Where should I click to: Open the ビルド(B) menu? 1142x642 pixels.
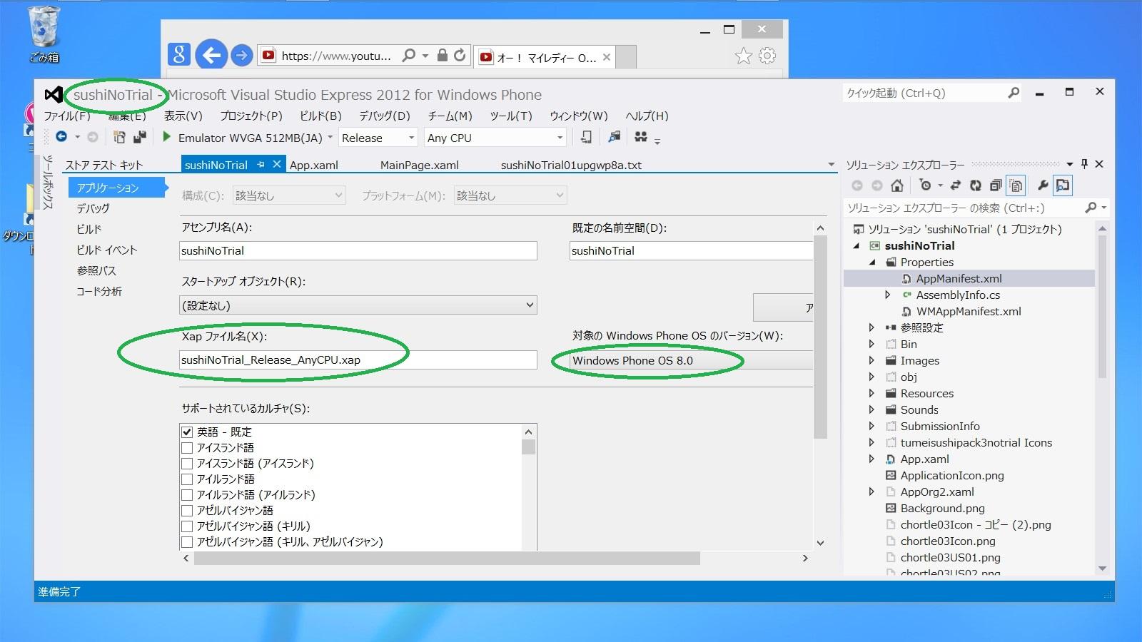[320, 116]
